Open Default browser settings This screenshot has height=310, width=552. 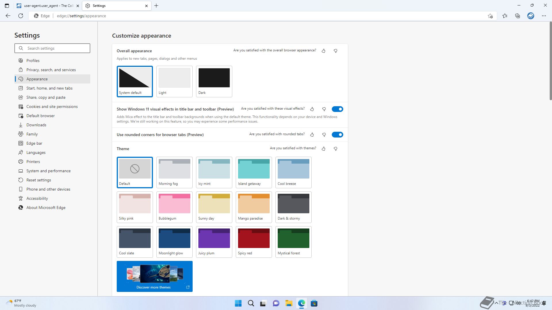coord(52,116)
